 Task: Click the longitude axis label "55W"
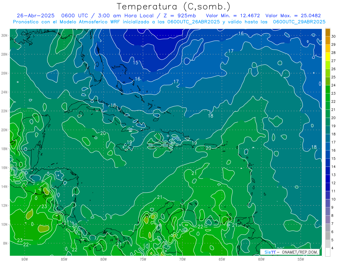coord(301,259)
